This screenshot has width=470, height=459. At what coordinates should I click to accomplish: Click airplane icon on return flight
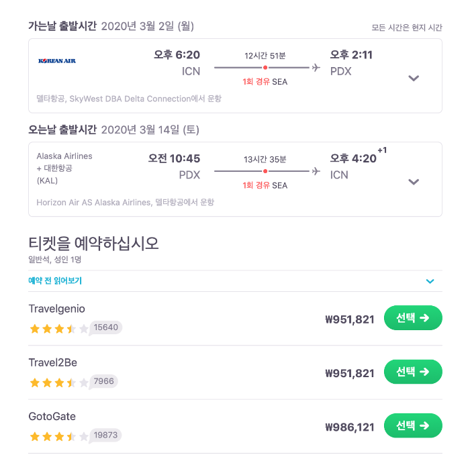(x=316, y=171)
